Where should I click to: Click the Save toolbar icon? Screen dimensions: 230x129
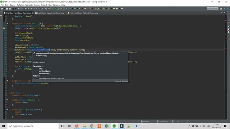7,9
